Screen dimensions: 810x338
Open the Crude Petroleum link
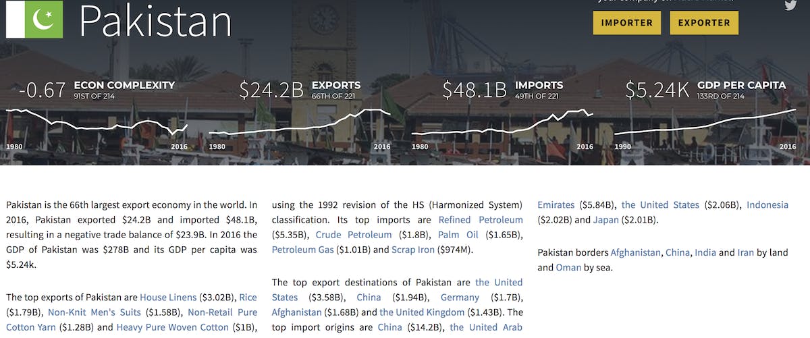coord(353,235)
